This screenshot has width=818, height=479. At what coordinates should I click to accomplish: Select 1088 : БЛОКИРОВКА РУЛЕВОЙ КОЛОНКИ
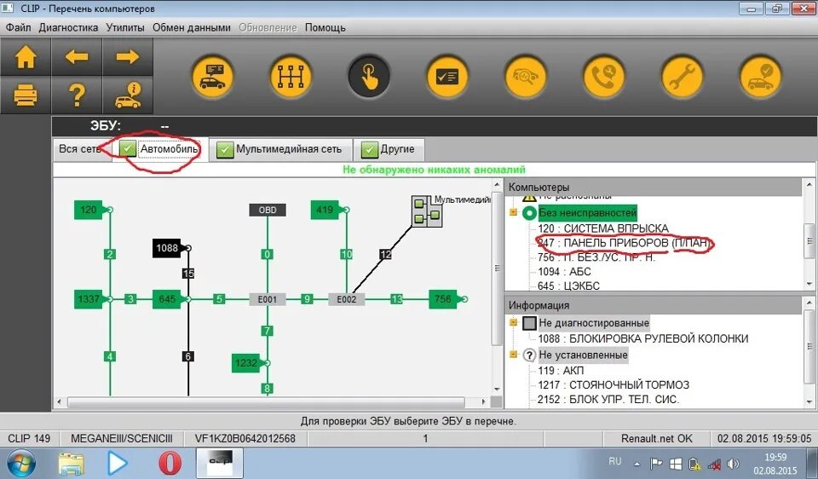643,338
